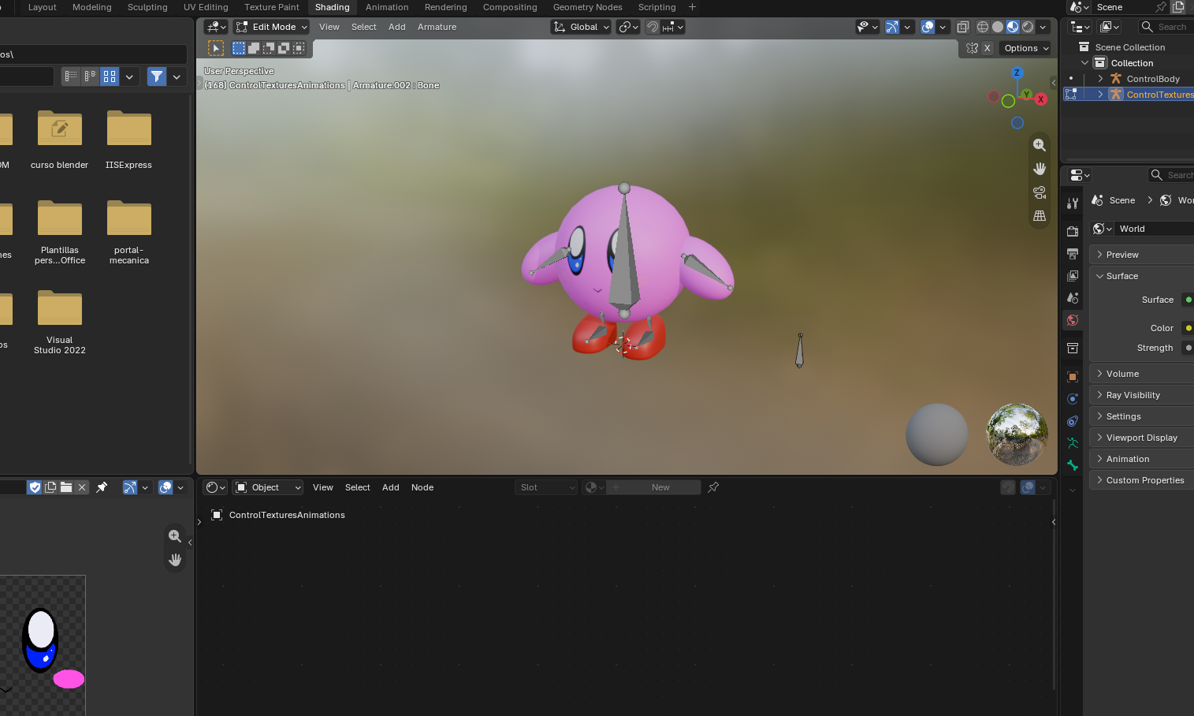Expand the ControlBody tree item
The width and height of the screenshot is (1194, 716).
[1100, 79]
